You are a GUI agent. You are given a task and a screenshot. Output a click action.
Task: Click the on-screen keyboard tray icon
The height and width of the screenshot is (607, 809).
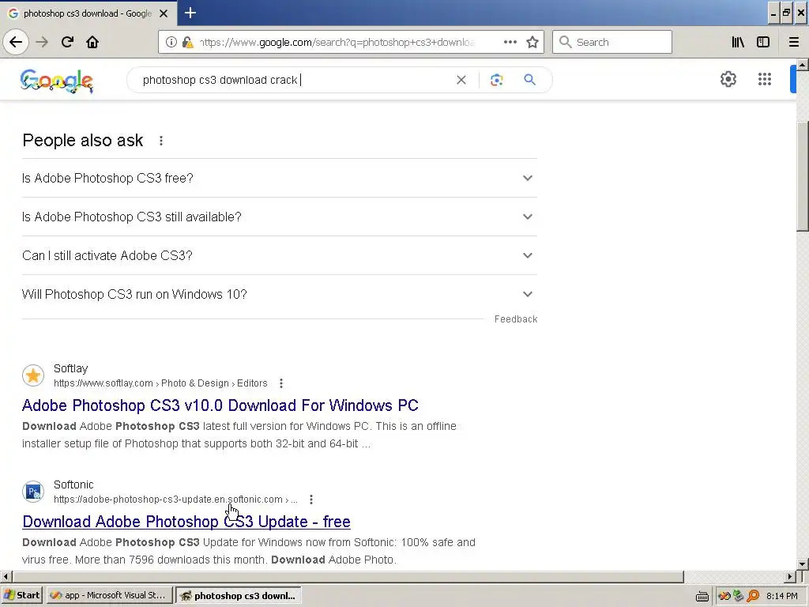[x=702, y=596]
